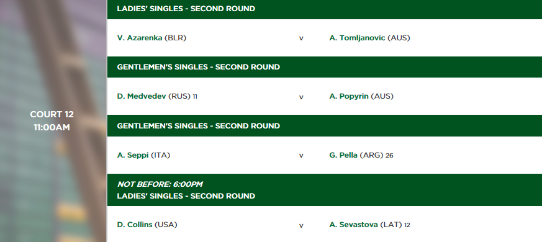
Task: Click the seed number 26 beside Pella
Action: tap(389, 156)
